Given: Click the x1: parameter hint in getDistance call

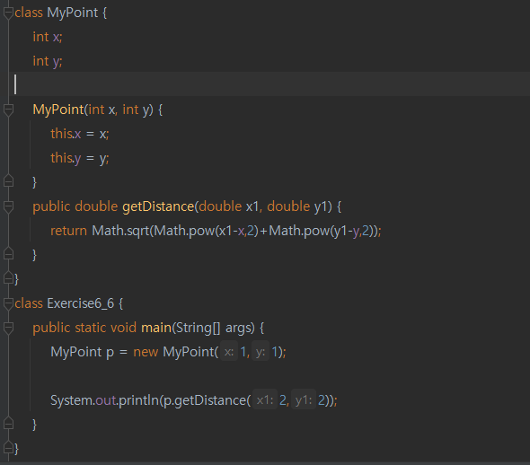Looking at the screenshot, I should 265,400.
